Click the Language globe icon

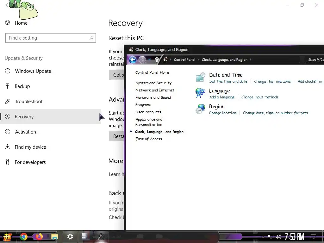[200, 93]
